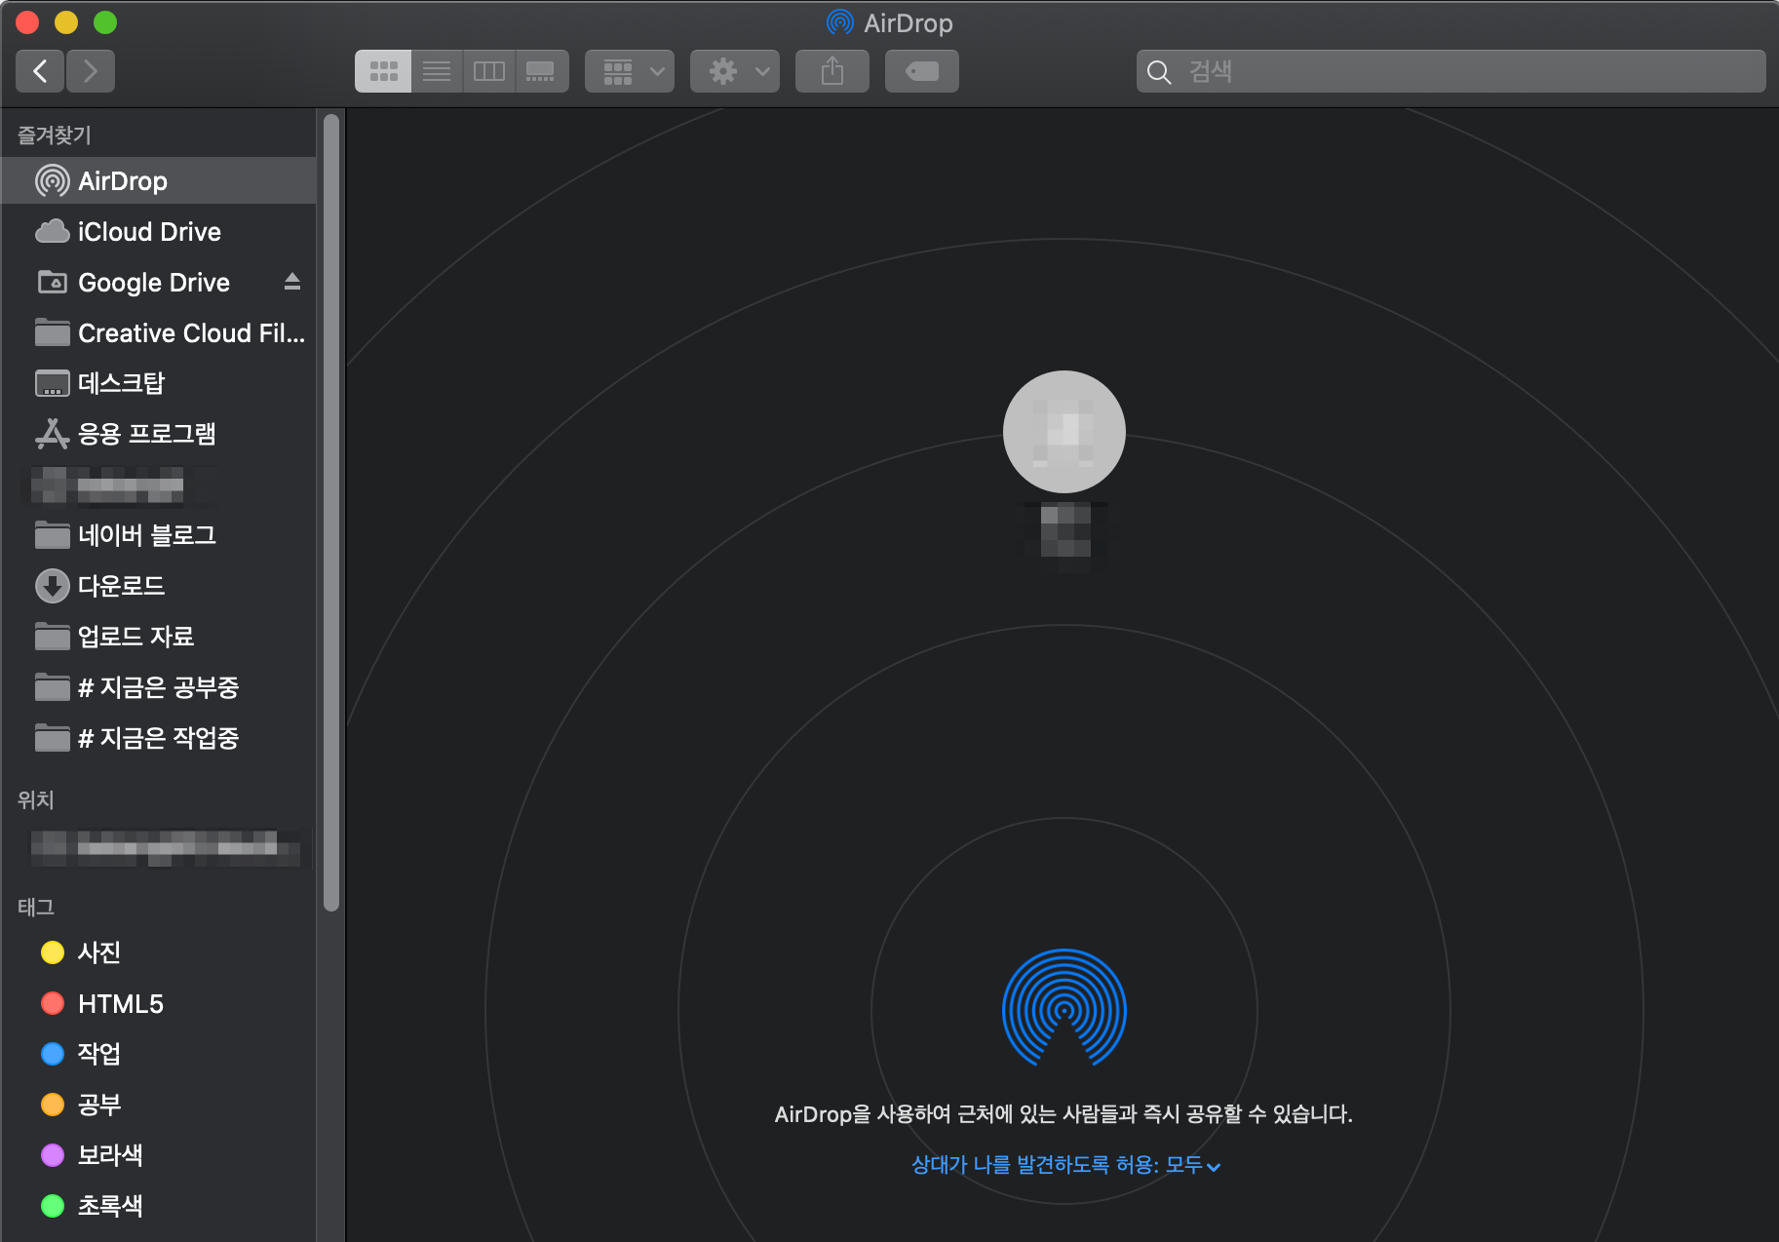
Task: Click the 업로드 자료 folder icon
Action: 53,637
